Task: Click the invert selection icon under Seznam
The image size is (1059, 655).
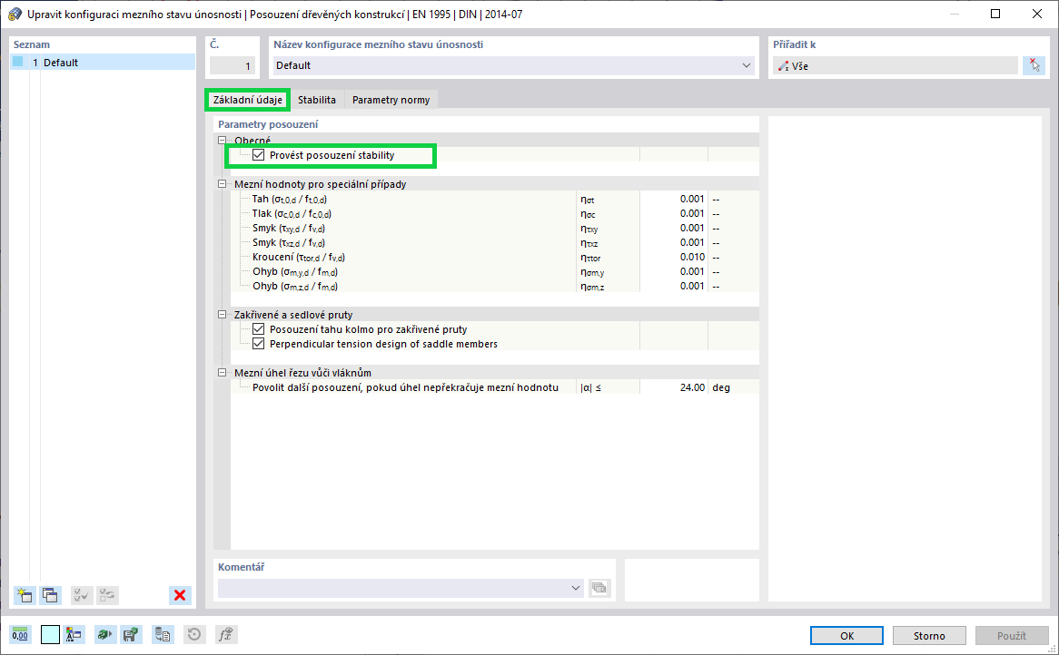Action: [x=107, y=595]
